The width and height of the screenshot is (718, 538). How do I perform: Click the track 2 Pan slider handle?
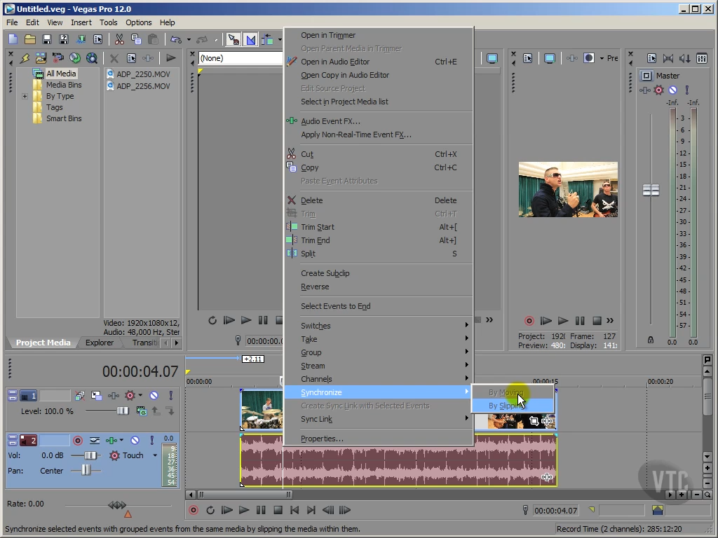click(86, 470)
